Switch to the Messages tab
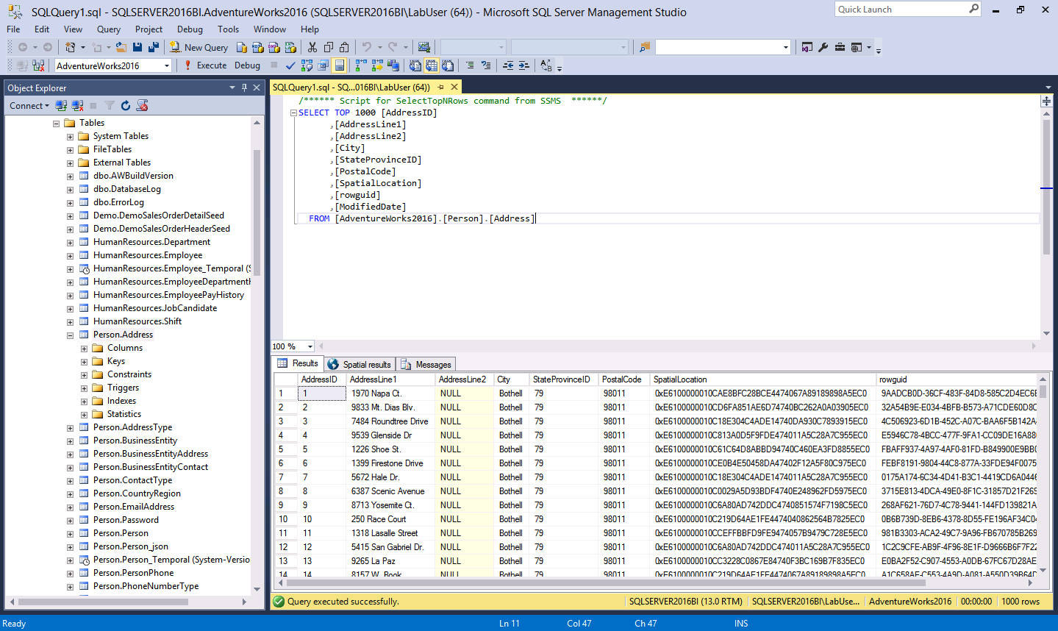This screenshot has height=631, width=1058. (x=426, y=364)
